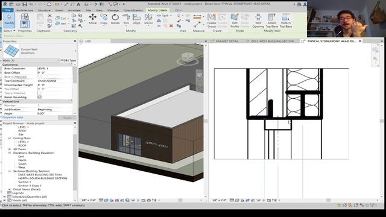This screenshot has width=386, height=217.
Task: Click the Cut geometry tool
Action: (x=60, y=18)
